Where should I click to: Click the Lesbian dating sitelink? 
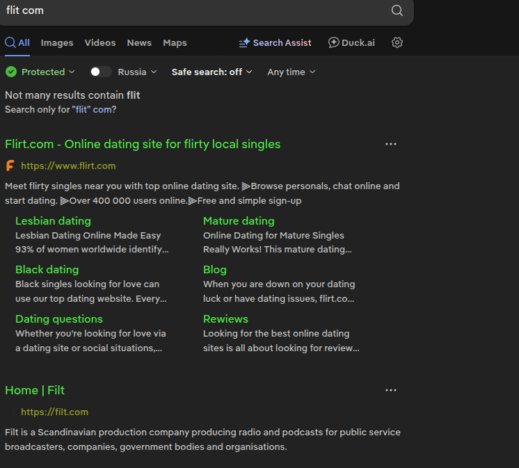53,220
